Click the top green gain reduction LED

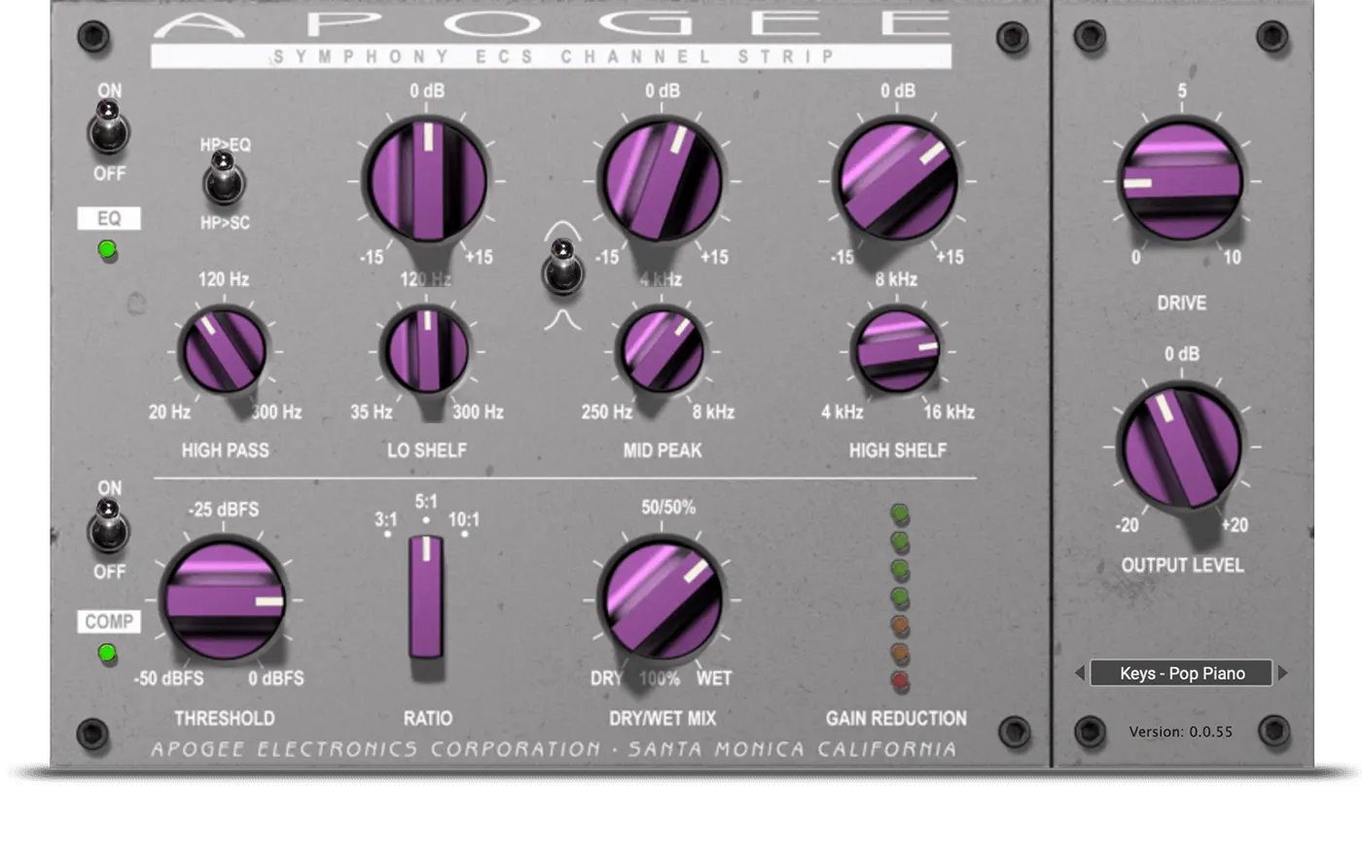(900, 514)
